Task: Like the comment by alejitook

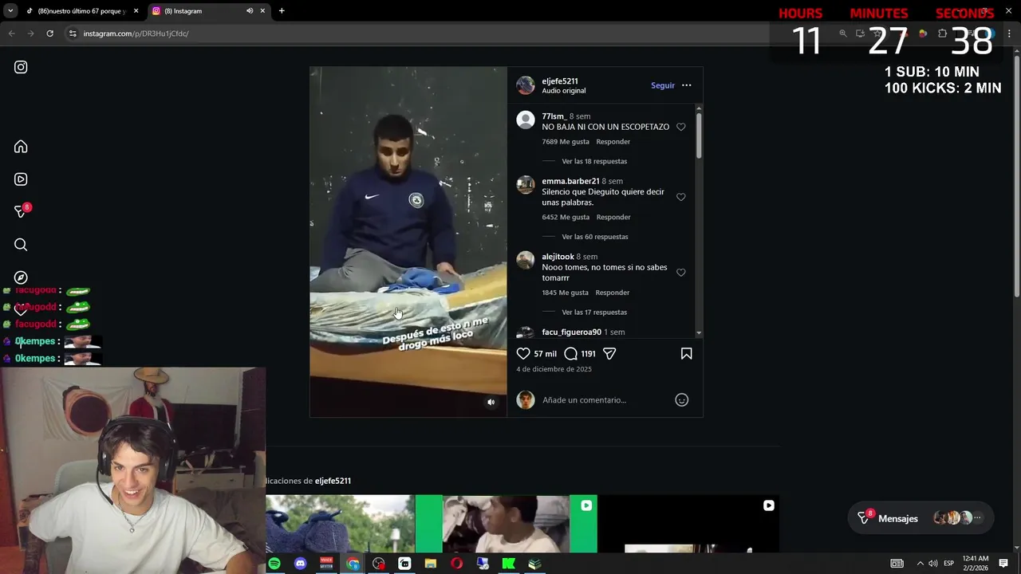Action: coord(681,273)
